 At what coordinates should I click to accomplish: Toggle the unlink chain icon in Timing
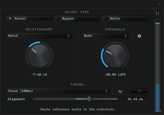(120, 91)
